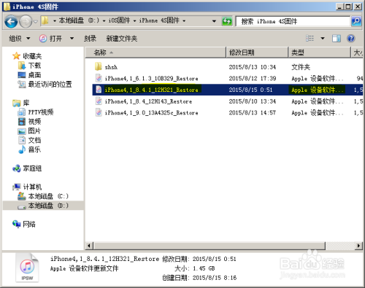
Task: Click 文件夹 type cell of shsh
Action: (301, 67)
